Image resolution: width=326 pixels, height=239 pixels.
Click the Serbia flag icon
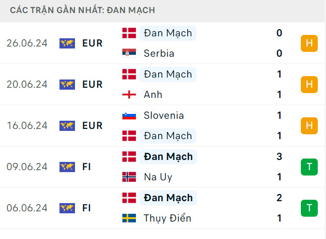click(x=129, y=53)
